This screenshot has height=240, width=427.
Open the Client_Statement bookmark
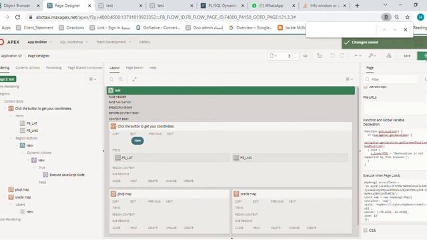[x=35, y=27]
